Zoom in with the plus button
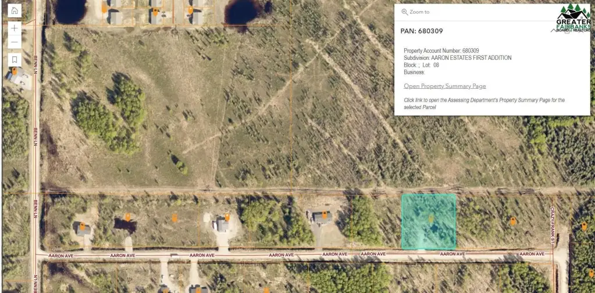595x293 pixels. [x=15, y=28]
